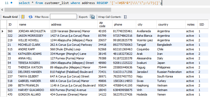This screenshot has width=210, height=99.
Task: Click the Result Grid form editor icon
Action: tap(23, 17)
